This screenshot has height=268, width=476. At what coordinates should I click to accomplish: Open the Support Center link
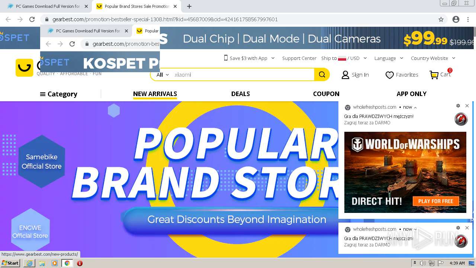coord(299,58)
